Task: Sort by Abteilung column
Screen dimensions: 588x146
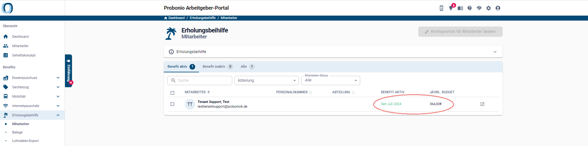Action: 343,92
